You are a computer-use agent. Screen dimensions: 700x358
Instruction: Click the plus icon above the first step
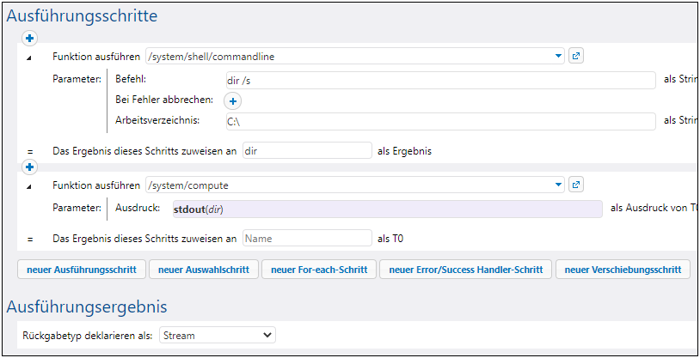pos(30,39)
